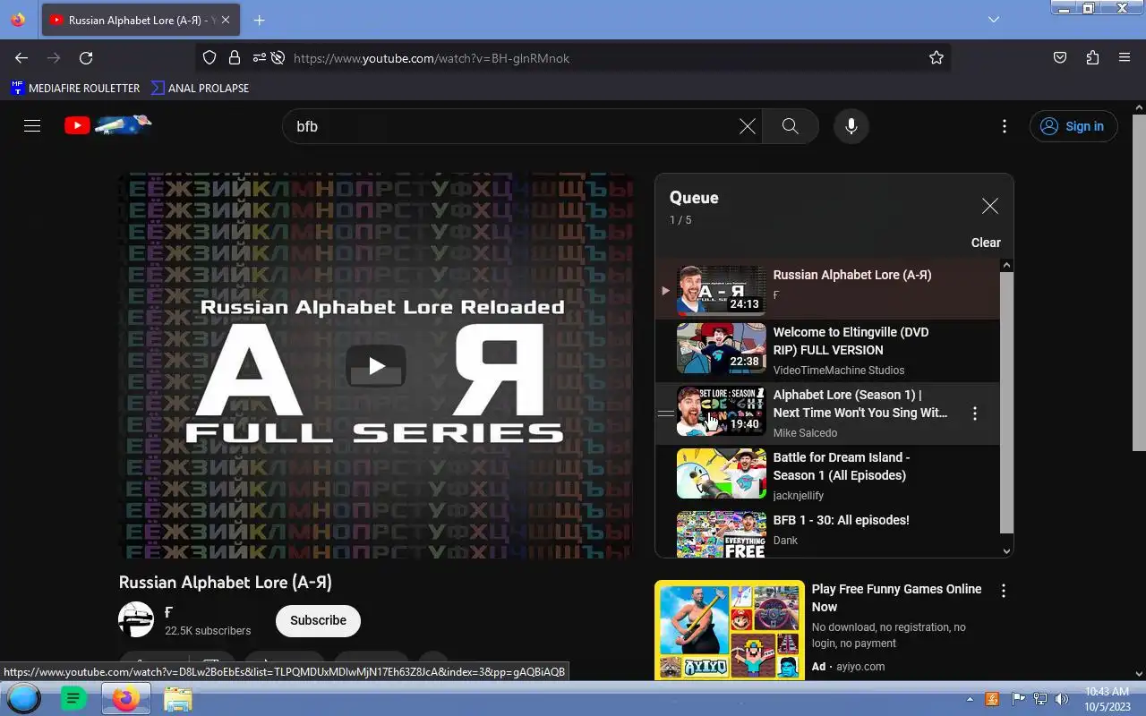Select Russian Alphabet Lore queue thumbnail

[x=722, y=290]
